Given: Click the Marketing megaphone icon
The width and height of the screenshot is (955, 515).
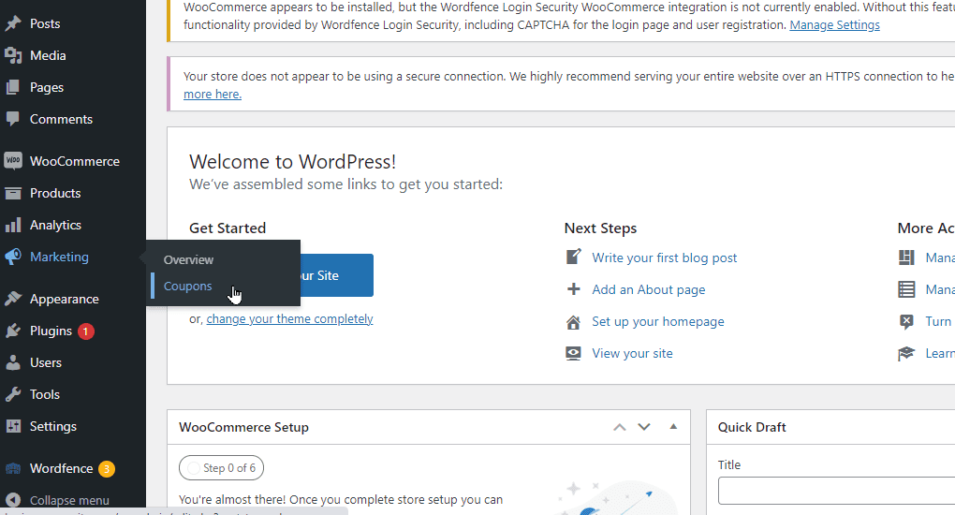Looking at the screenshot, I should (13, 257).
